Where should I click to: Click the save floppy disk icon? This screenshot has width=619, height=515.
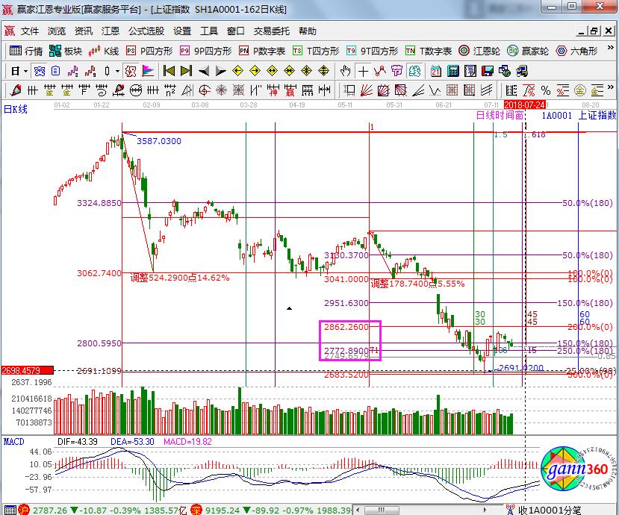[488, 71]
